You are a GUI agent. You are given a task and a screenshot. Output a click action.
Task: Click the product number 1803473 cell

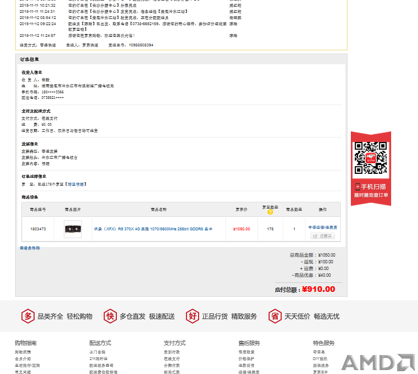coord(38,229)
